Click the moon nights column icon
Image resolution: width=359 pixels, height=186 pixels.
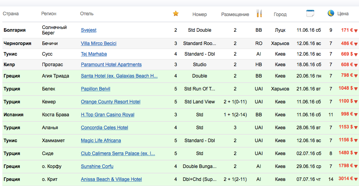[x=331, y=14]
